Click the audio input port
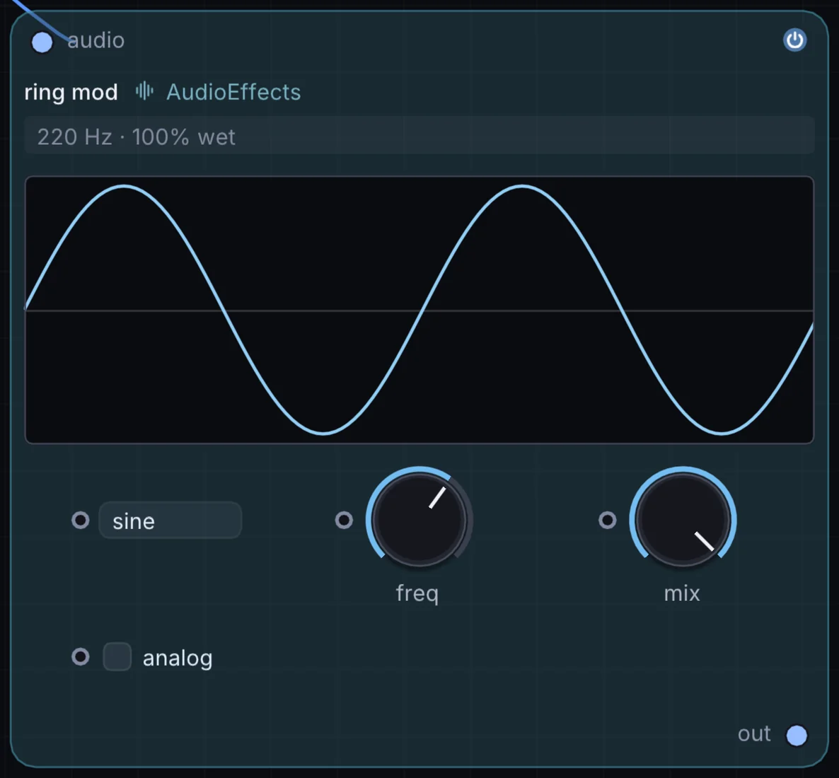The width and height of the screenshot is (839, 778). 42,42
